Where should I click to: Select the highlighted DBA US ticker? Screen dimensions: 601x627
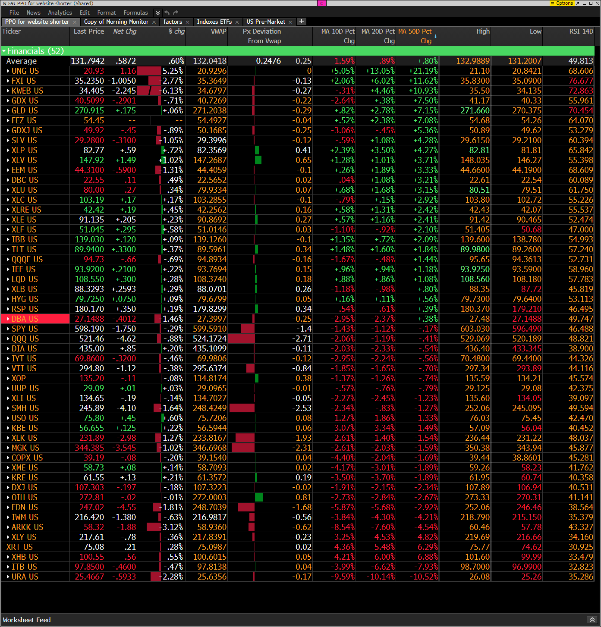25,319
